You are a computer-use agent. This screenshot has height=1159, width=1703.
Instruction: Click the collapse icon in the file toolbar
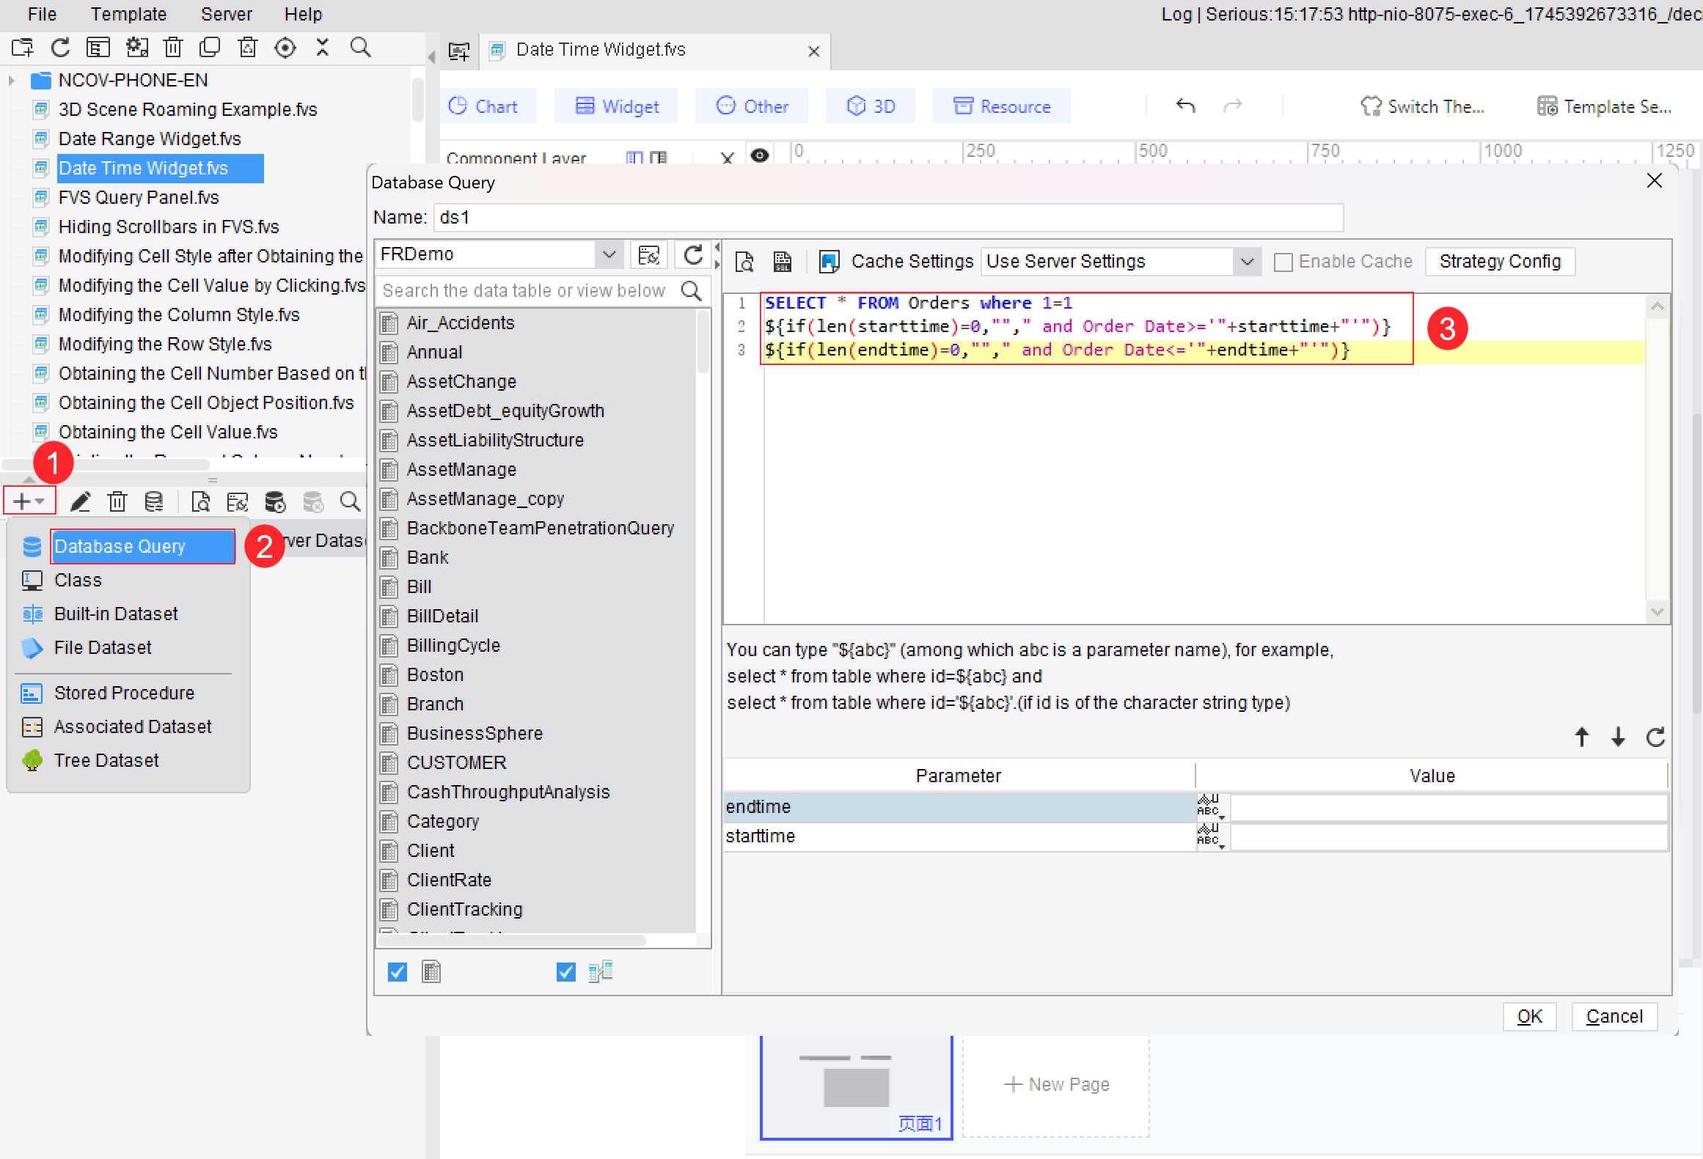[322, 48]
